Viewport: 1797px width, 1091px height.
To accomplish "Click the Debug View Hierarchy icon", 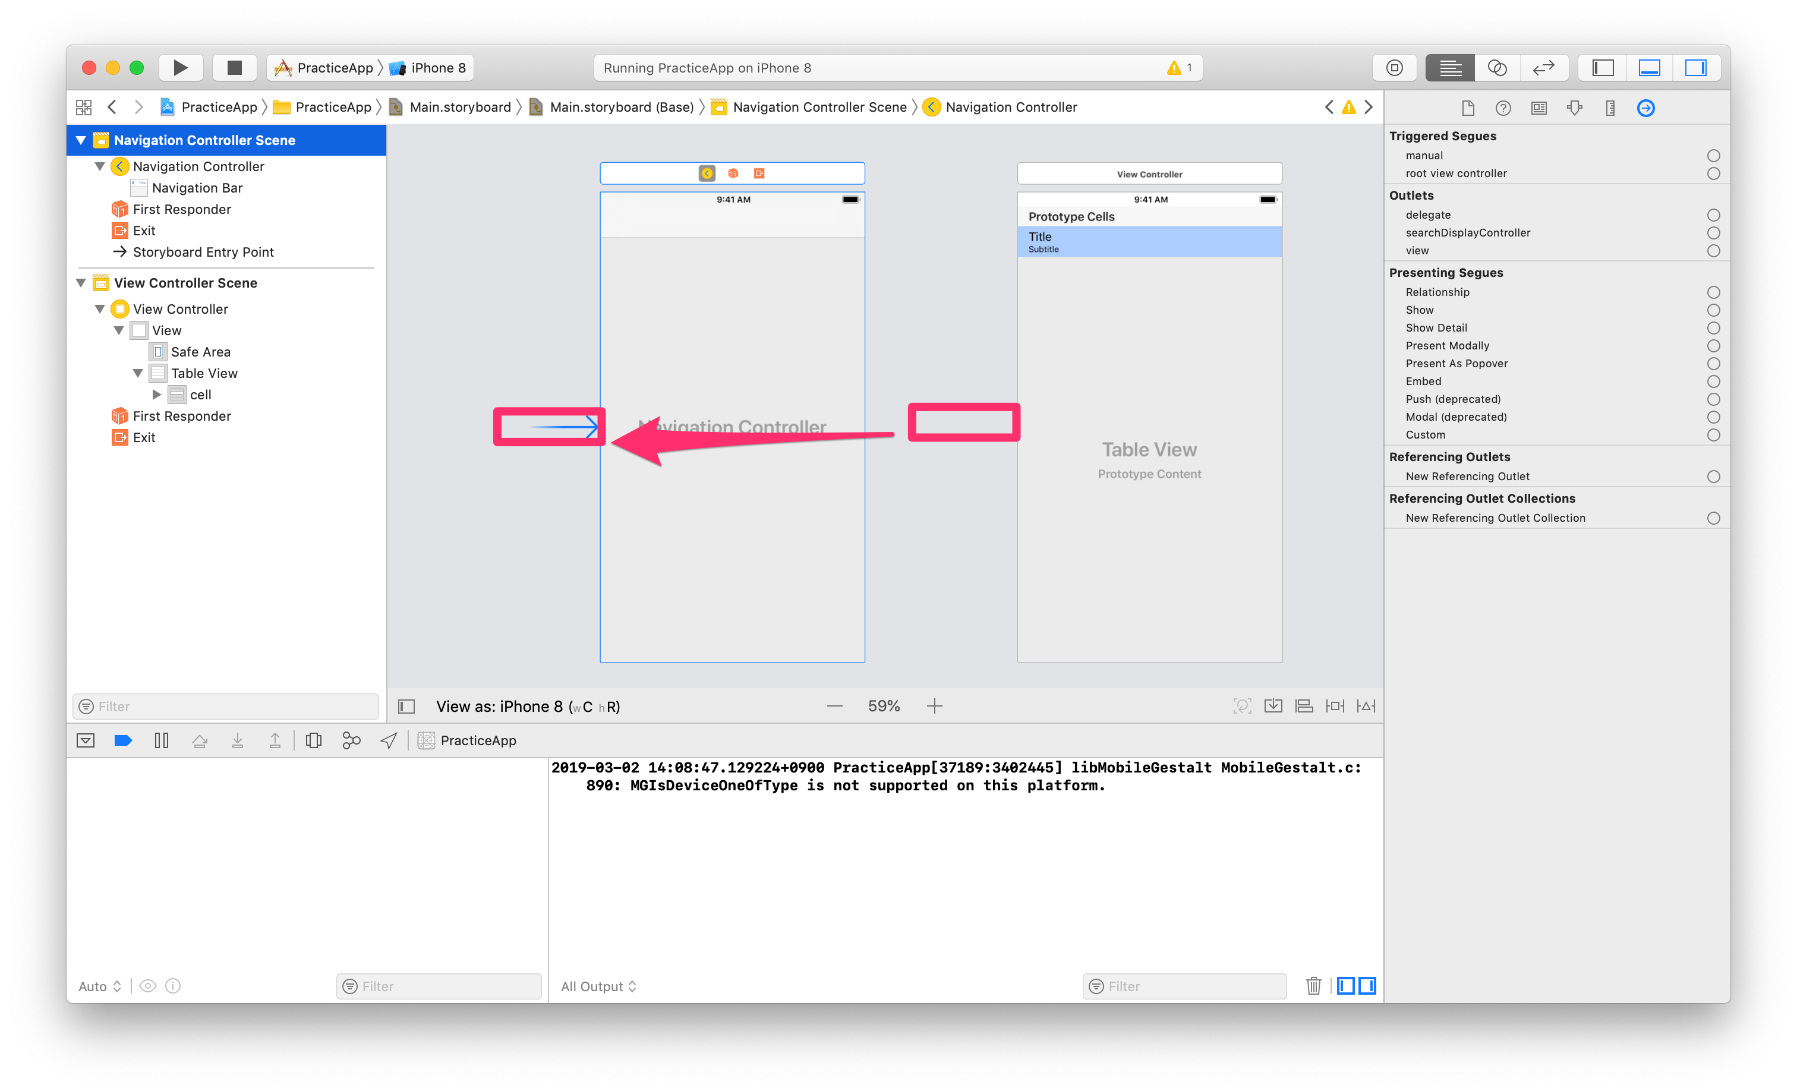I will point(314,740).
